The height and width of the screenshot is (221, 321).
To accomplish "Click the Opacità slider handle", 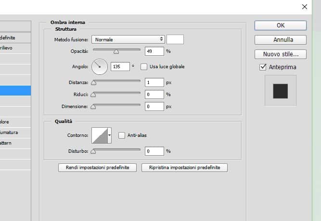I will 116,51.
